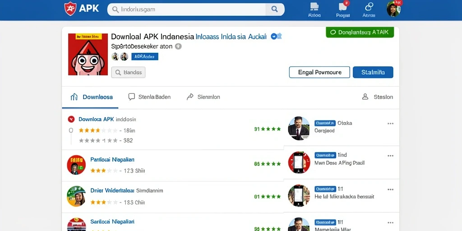Viewport: 462px width, 231px height.
Task: Open the Dnier Wriderltalear app icon
Action: click(76, 196)
